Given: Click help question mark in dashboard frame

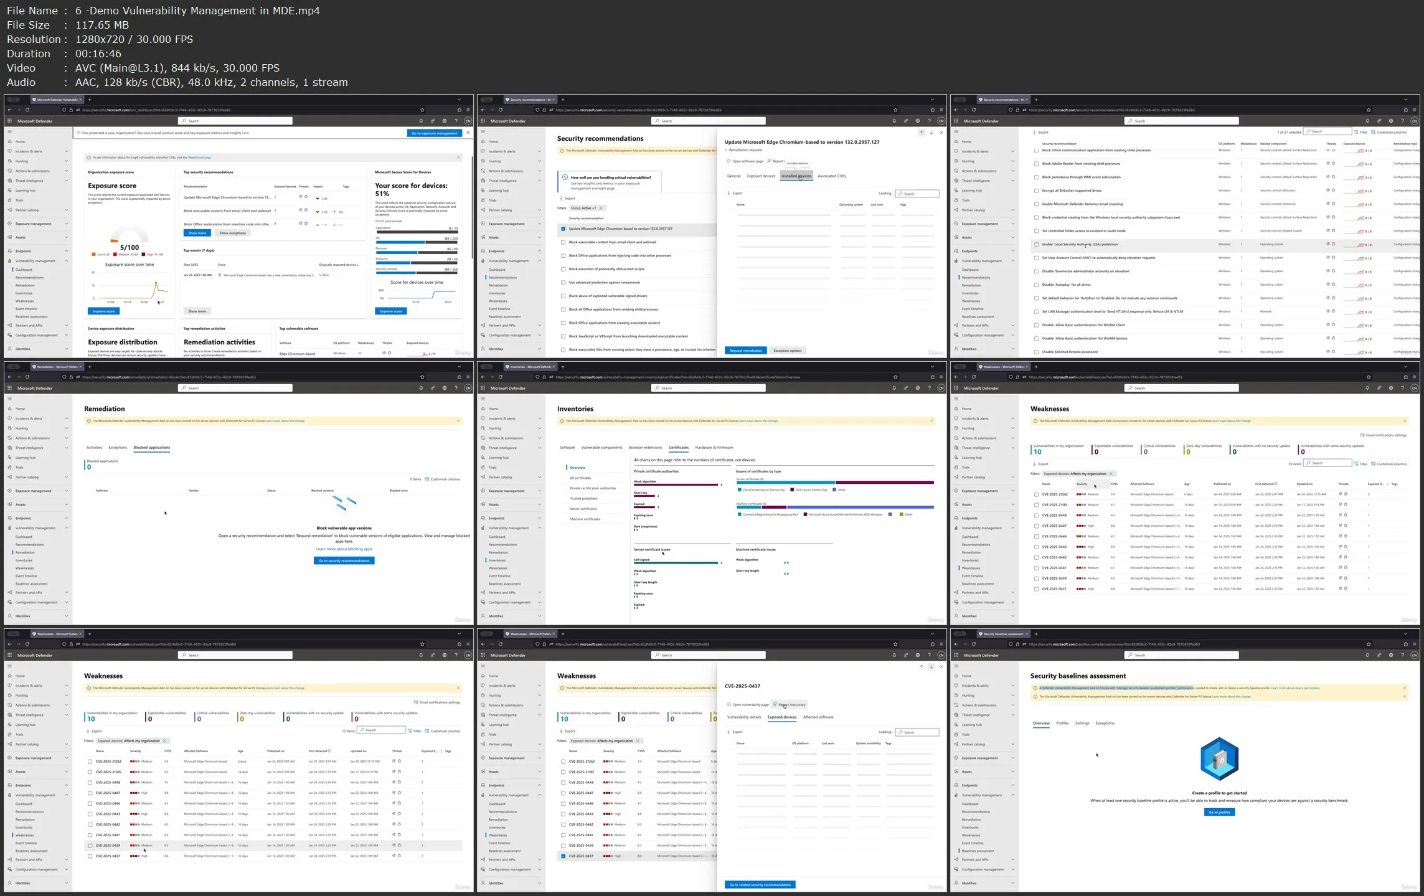Looking at the screenshot, I should pos(456,121).
